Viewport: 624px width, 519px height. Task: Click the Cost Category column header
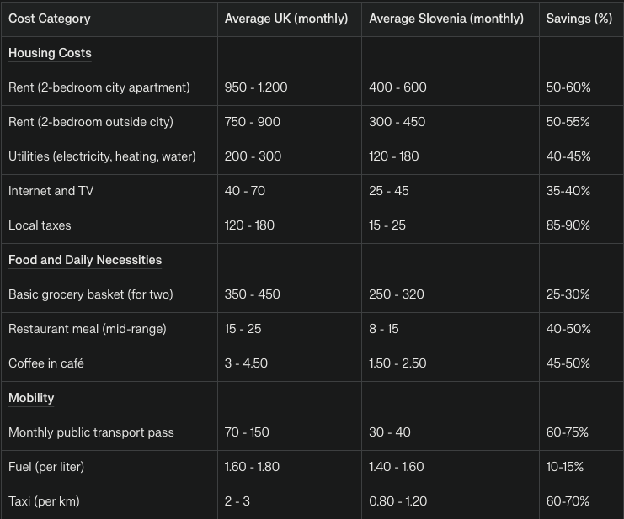[x=49, y=19]
